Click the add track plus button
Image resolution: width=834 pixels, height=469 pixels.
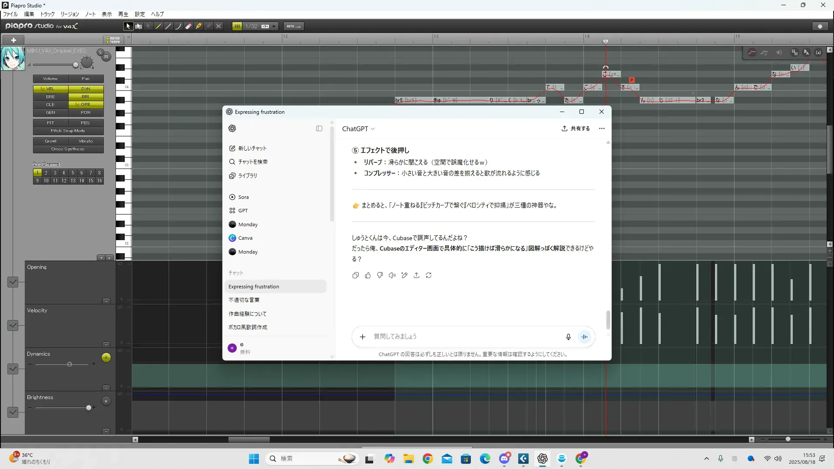pos(13,40)
